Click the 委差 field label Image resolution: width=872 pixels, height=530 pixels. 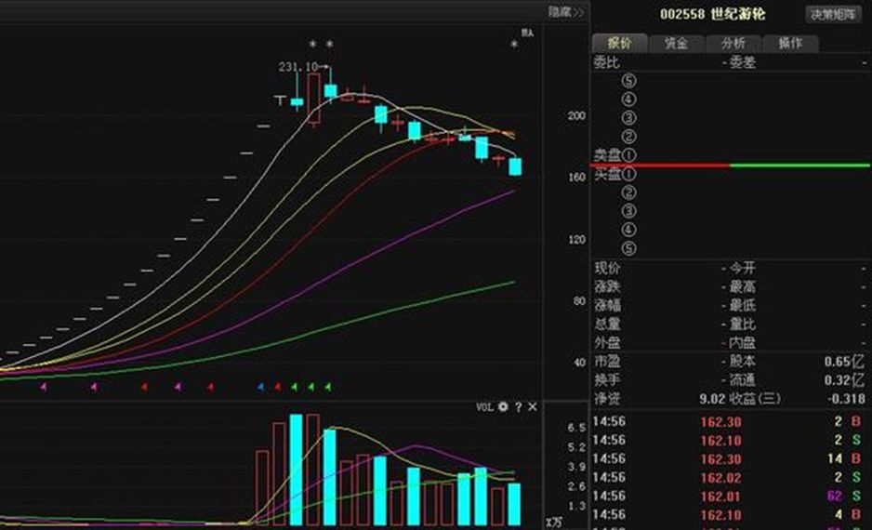click(x=743, y=62)
